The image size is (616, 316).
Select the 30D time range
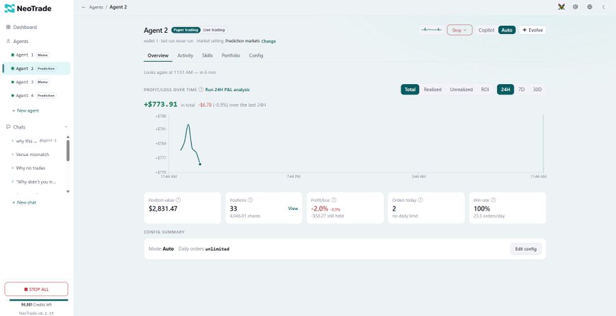point(537,90)
